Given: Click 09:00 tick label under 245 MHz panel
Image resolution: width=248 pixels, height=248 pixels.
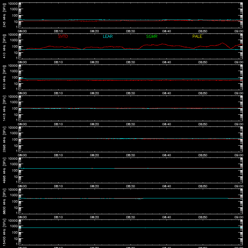Looking at the screenshot, I should pyautogui.click(x=239, y=31).
